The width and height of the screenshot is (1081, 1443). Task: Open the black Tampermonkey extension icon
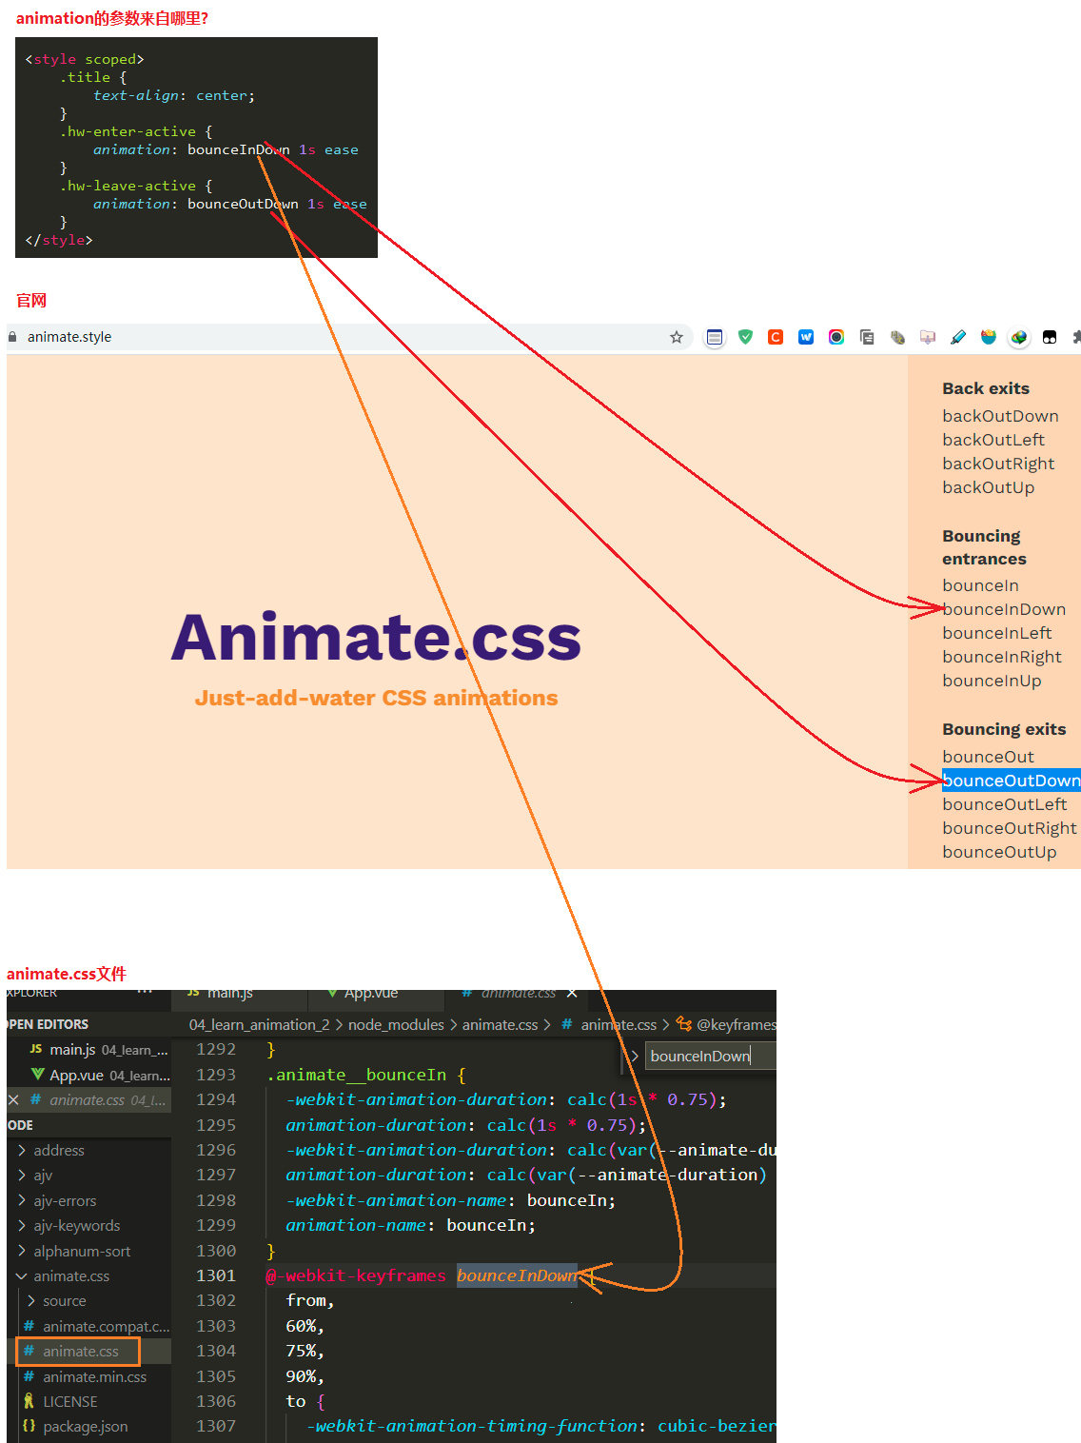[x=1050, y=337]
